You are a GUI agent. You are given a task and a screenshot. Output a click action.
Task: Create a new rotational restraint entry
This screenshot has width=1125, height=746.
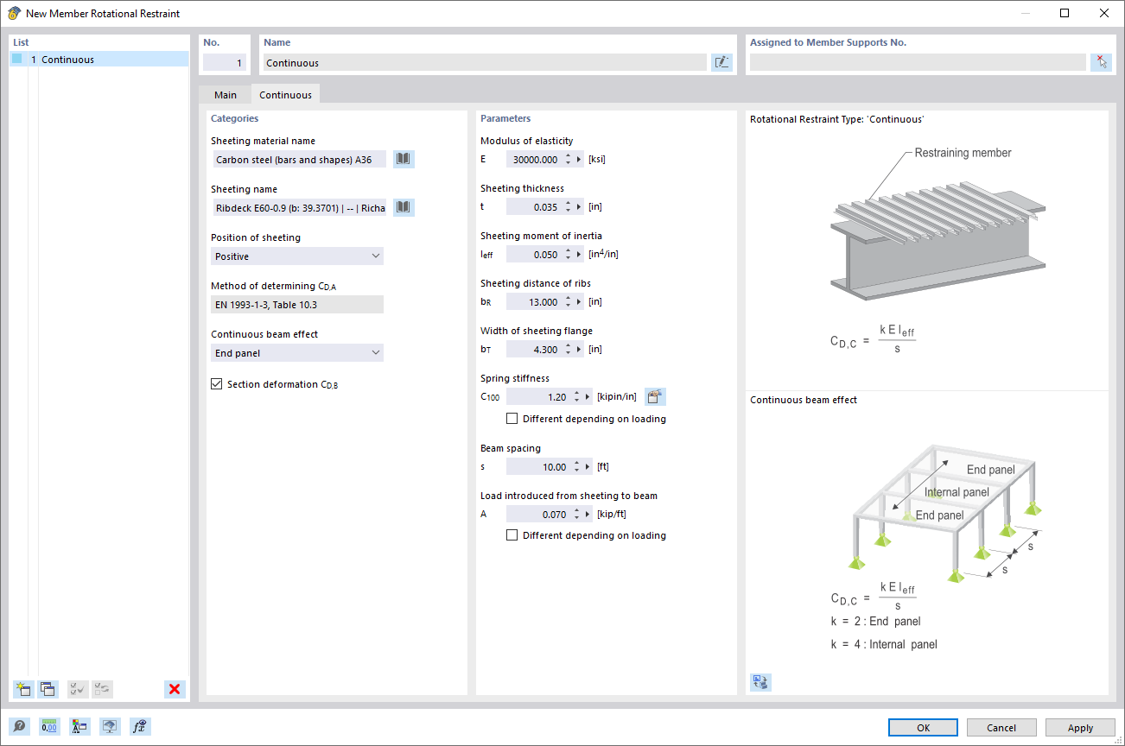(22, 689)
